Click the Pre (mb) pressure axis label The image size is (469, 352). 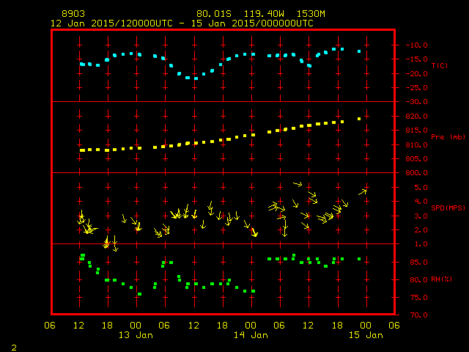[x=448, y=137]
